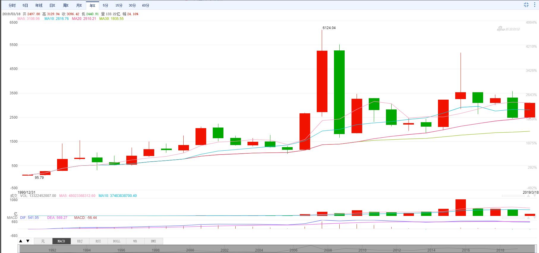Screen dimensions: 539x253
Task: Select the active 年K yearly tab
Action: (92, 5)
